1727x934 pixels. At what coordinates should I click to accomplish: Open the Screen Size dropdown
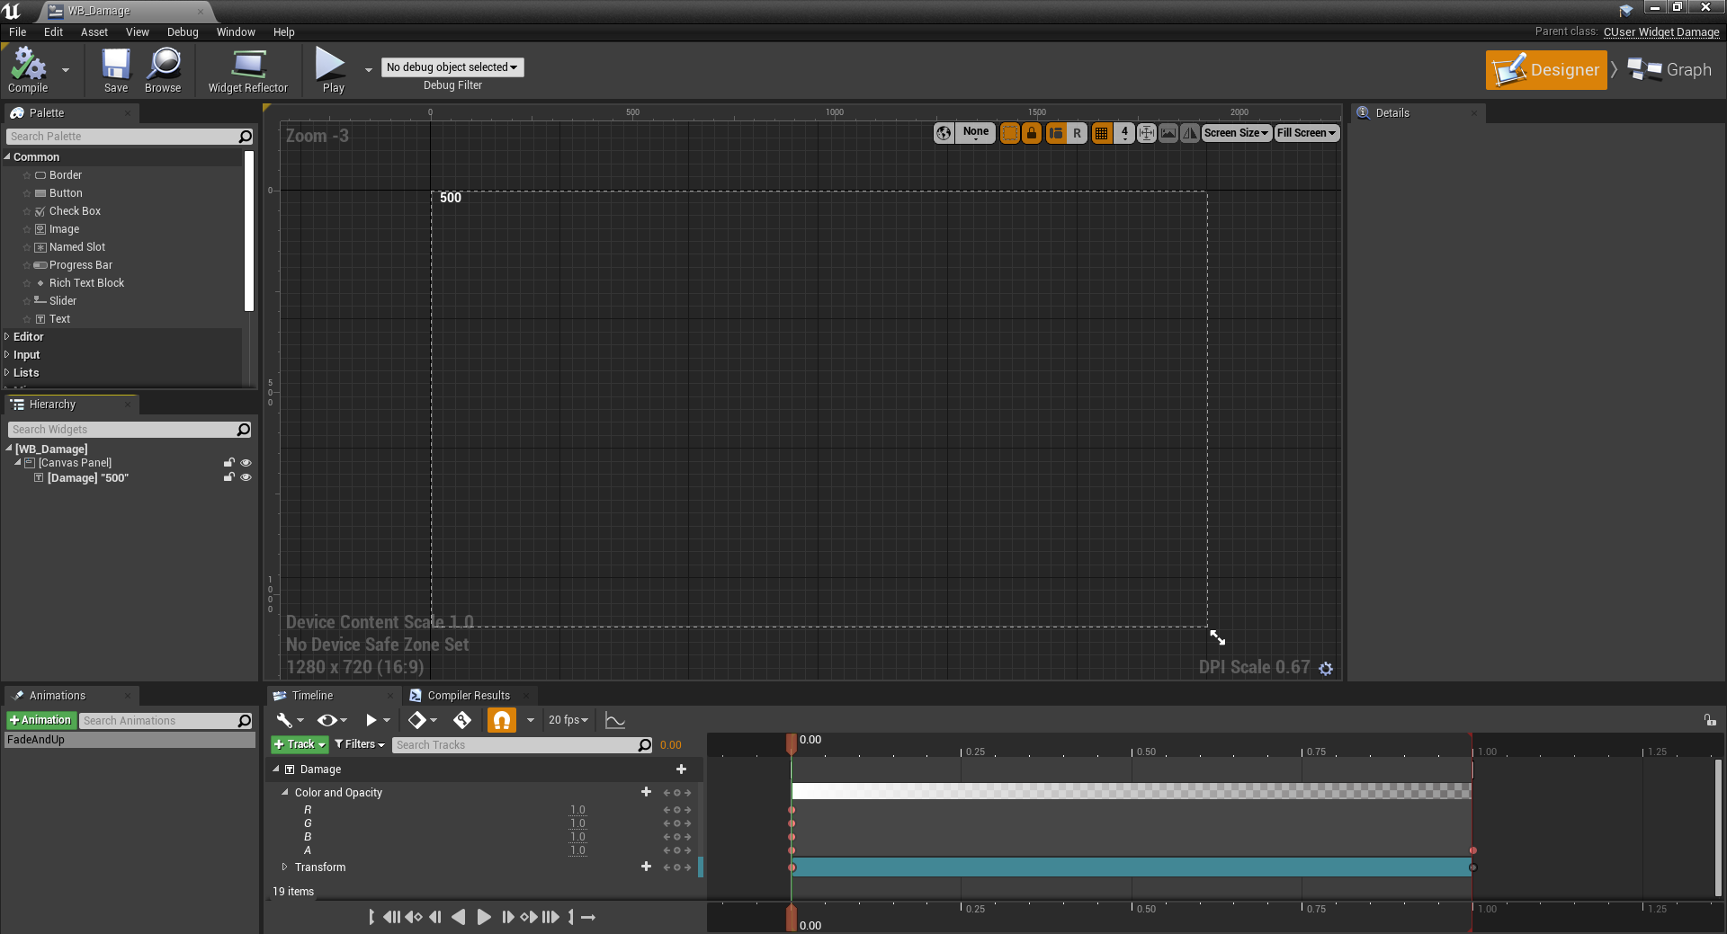click(x=1236, y=133)
